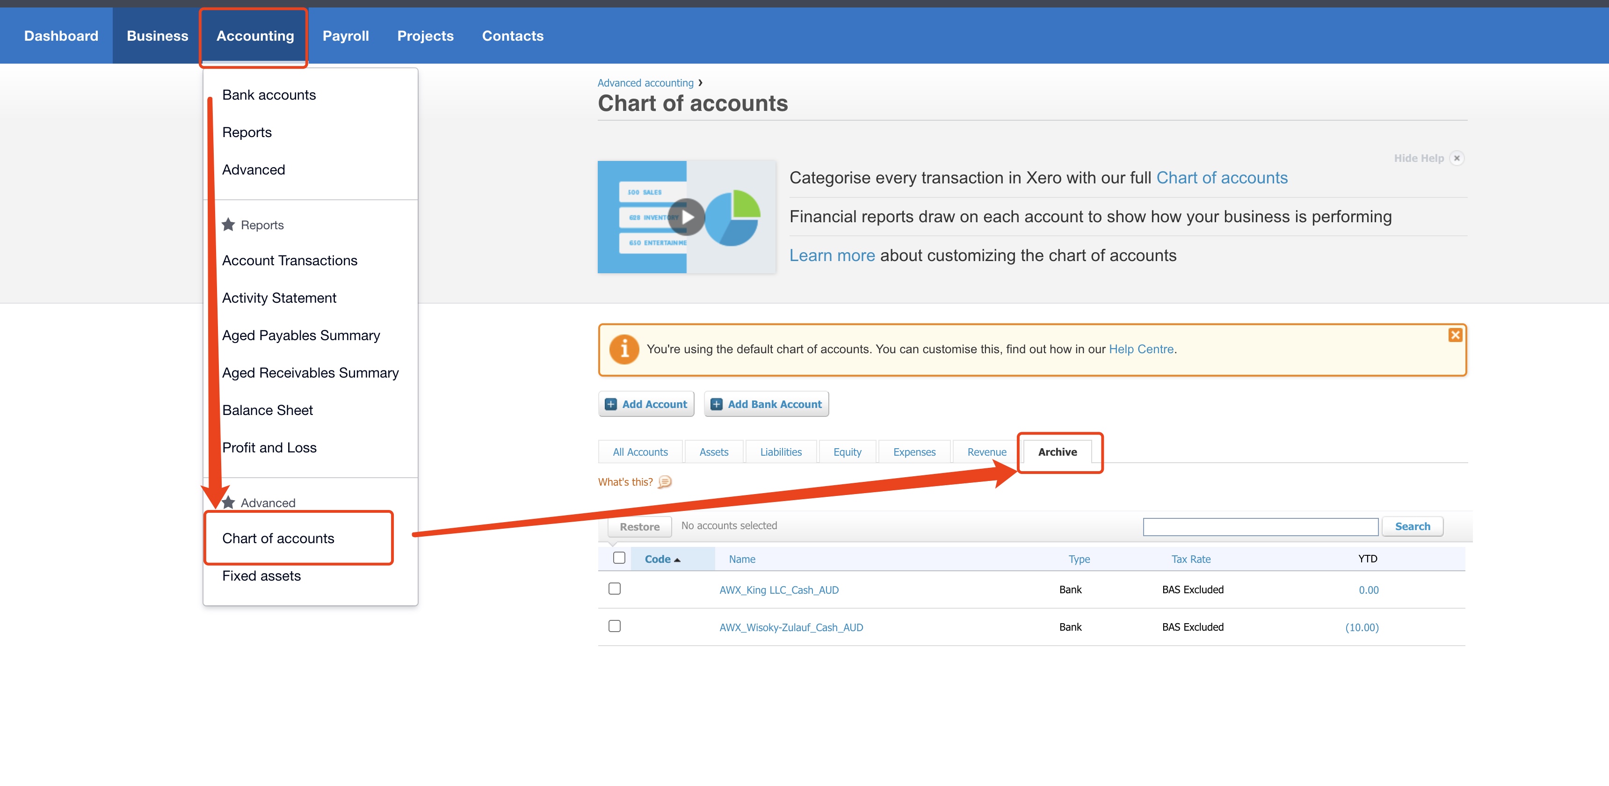Dismiss the orange default chart notification
This screenshot has height=786, width=1609.
pos(1455,335)
